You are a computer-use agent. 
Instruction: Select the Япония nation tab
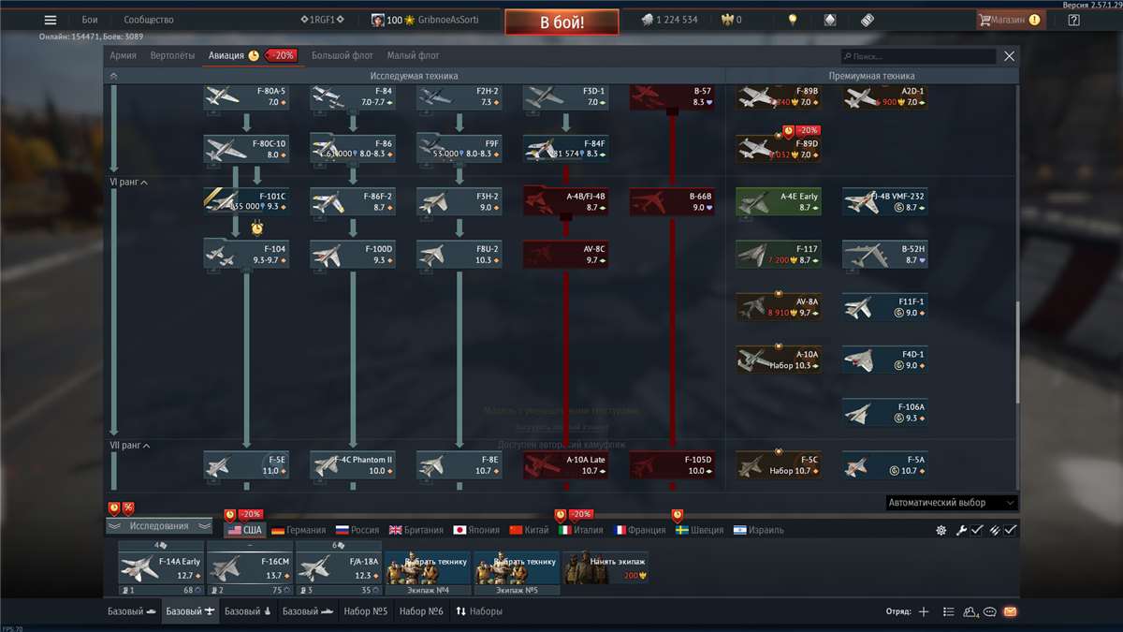476,530
